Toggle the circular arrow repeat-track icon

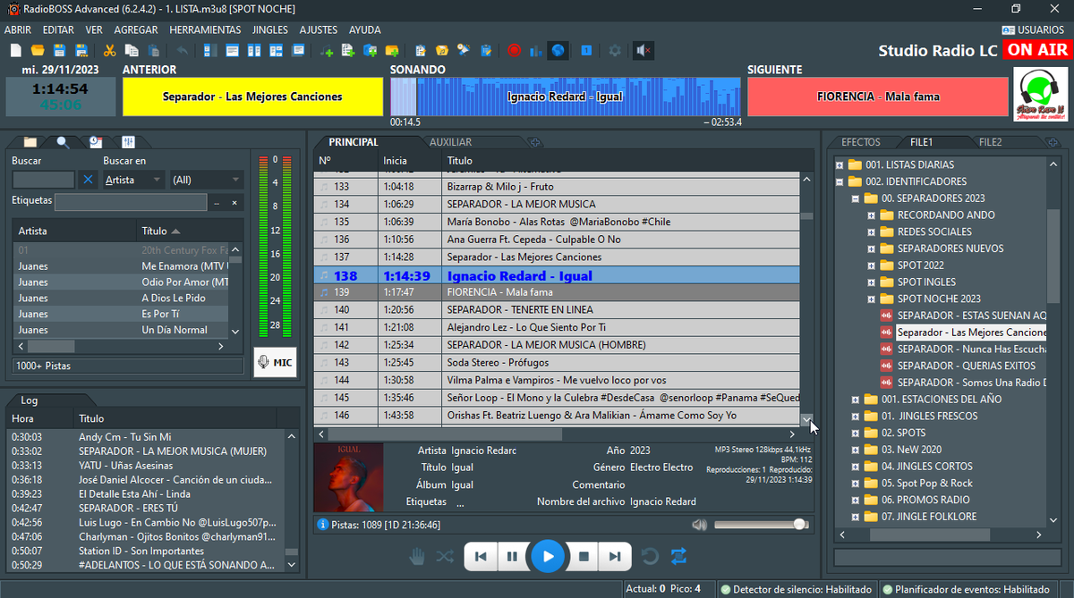coord(651,557)
